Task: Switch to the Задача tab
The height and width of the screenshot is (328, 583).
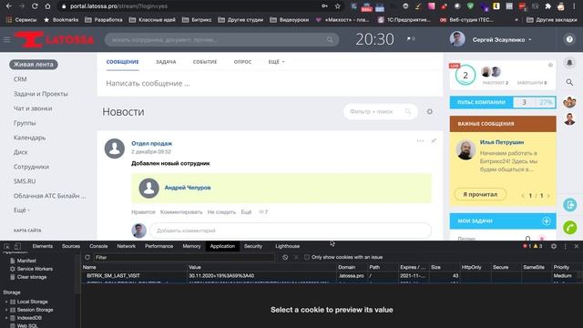Action: pos(166,62)
